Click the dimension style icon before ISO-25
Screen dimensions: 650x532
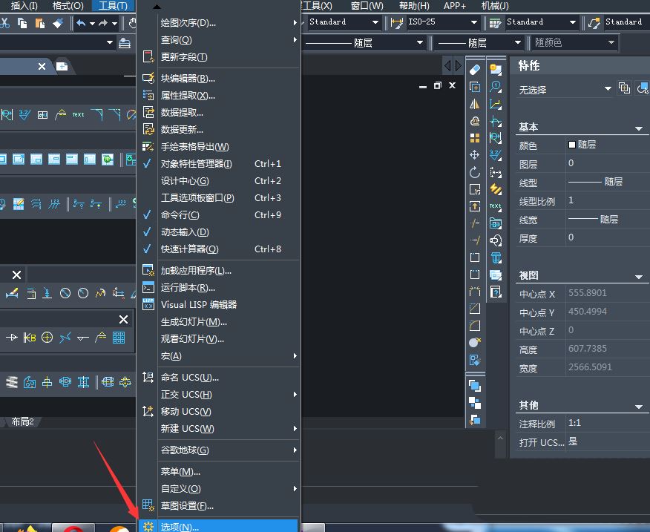tap(397, 23)
